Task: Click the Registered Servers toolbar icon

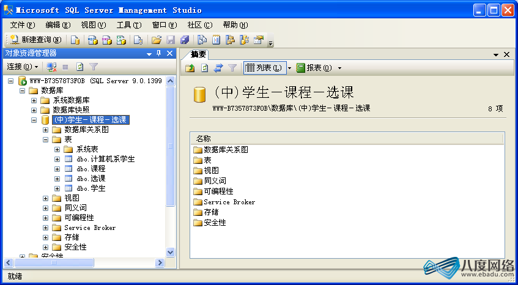Action: [x=202, y=40]
